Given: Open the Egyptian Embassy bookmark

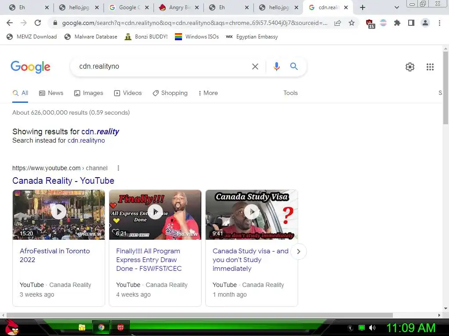Looking at the screenshot, I should click(x=252, y=37).
